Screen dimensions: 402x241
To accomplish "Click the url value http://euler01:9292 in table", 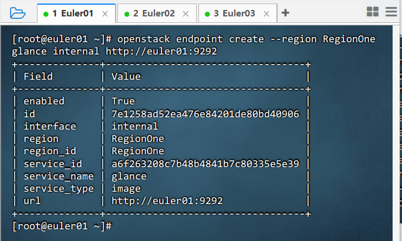I will coord(167,201).
